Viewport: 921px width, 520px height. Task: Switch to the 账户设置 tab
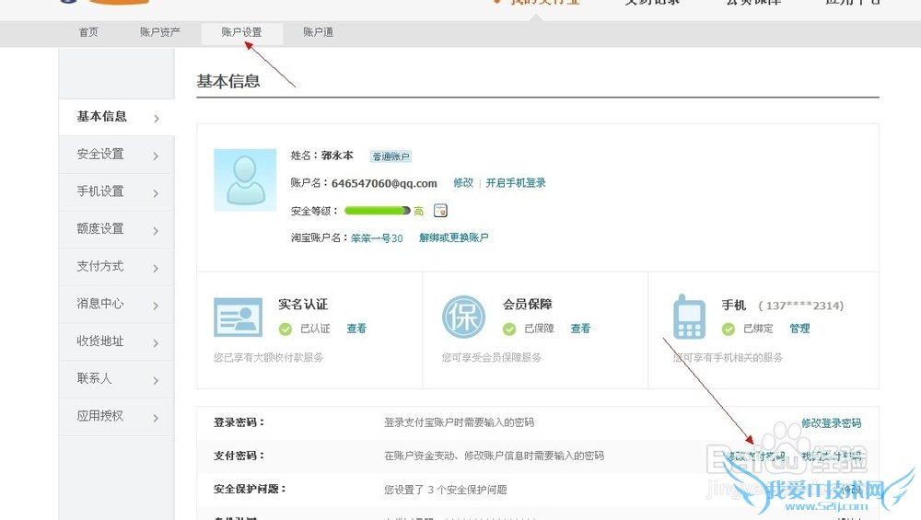(x=242, y=33)
